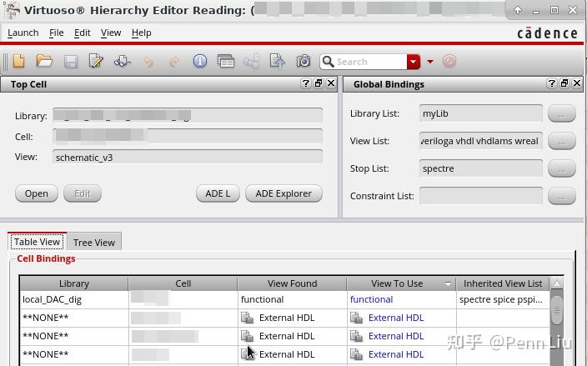The height and width of the screenshot is (366, 587).
Task: Click the Search input field
Action: [x=370, y=62]
